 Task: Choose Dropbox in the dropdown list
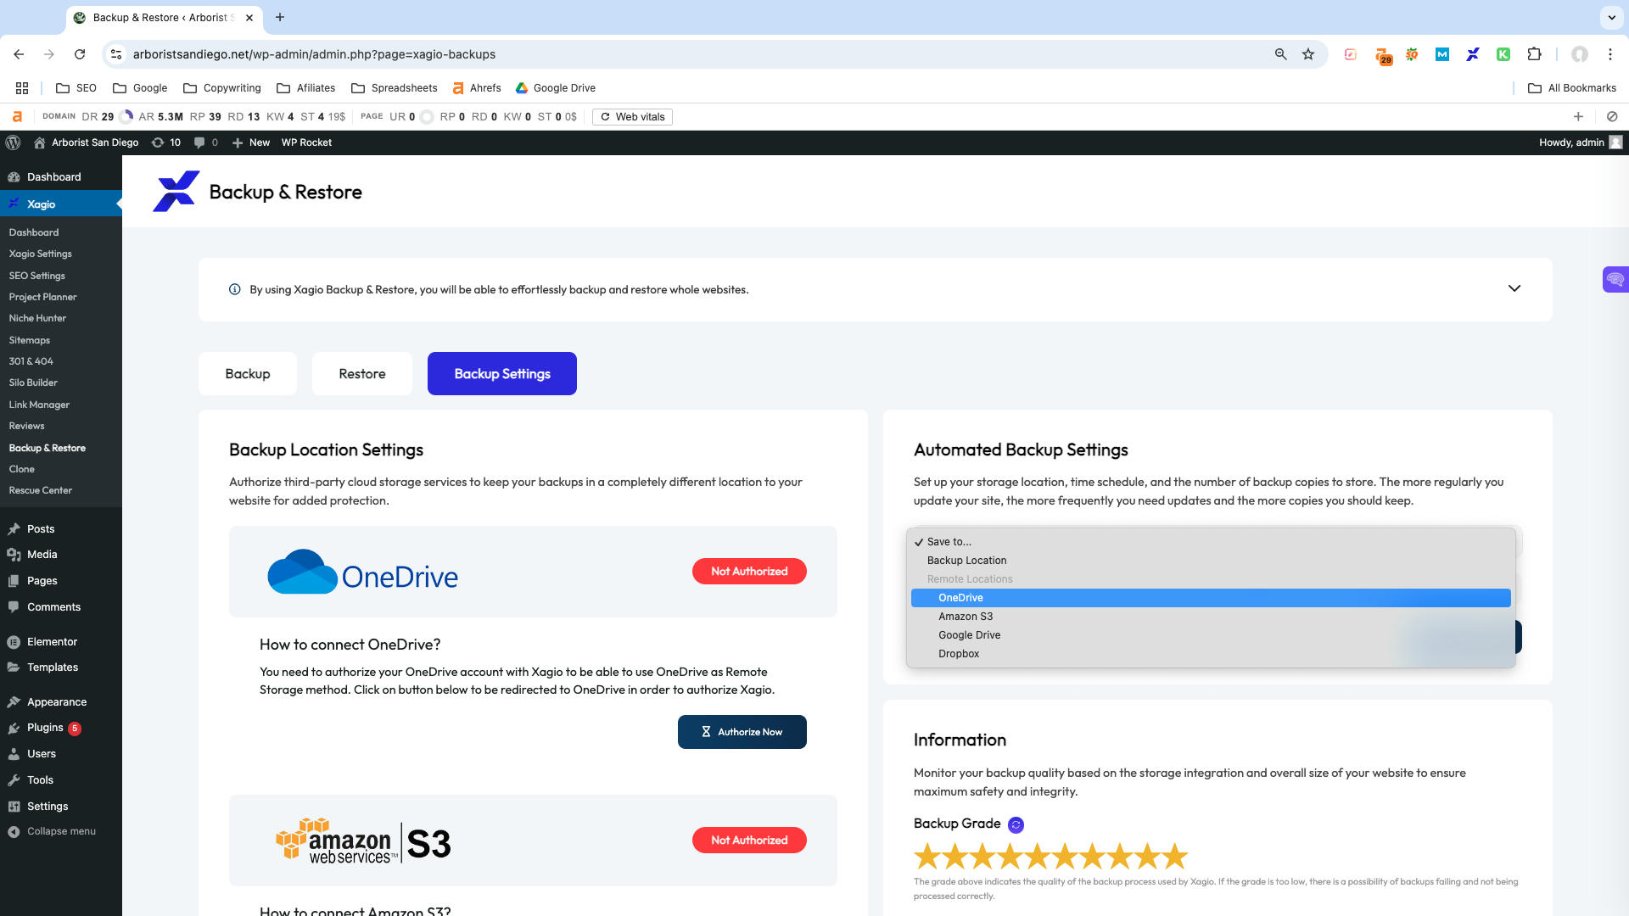1211,654
